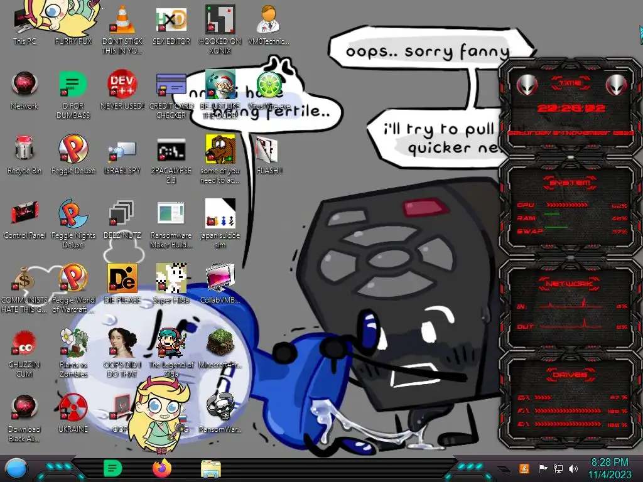Open the Action Center flag icon
Image resolution: width=643 pixels, height=482 pixels.
tap(543, 468)
